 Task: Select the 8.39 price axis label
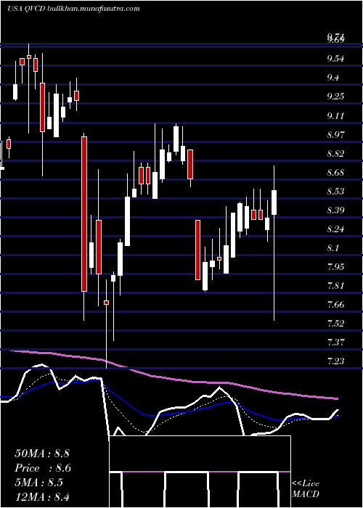point(335,210)
